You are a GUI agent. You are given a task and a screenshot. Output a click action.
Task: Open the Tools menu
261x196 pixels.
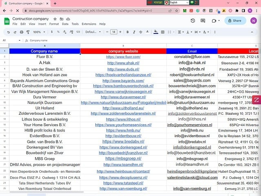(x=75, y=24)
